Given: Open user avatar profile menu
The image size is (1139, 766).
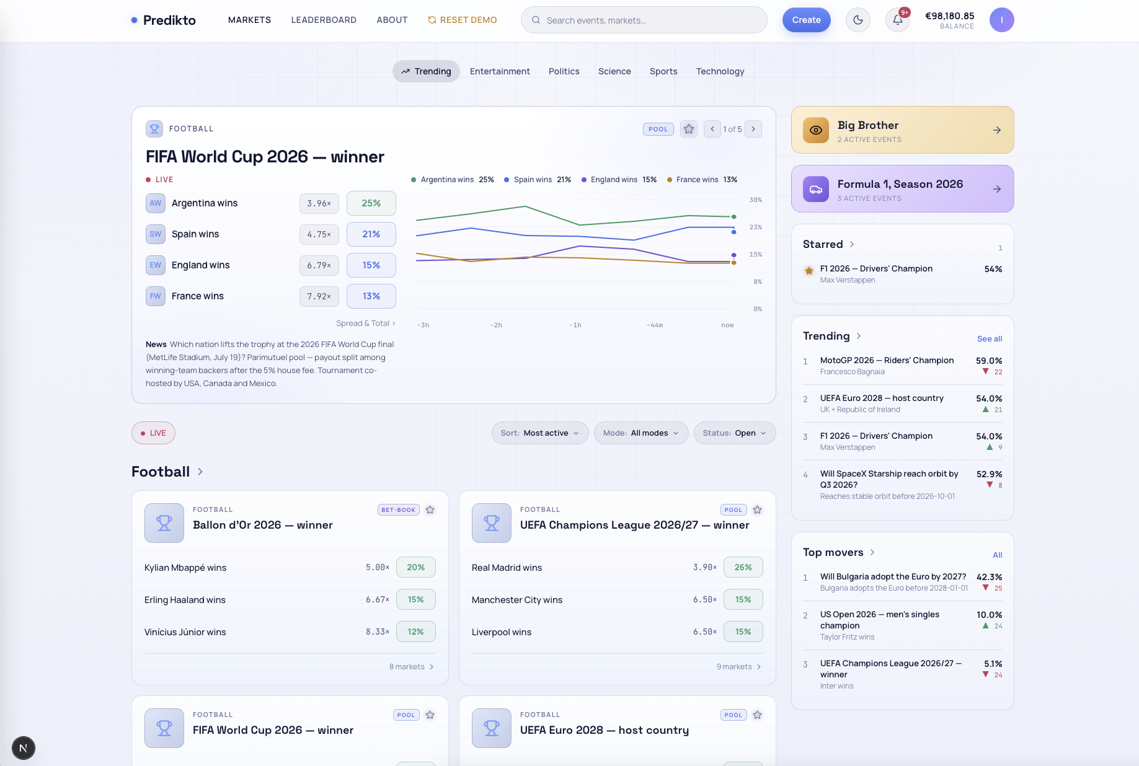Looking at the screenshot, I should coord(1002,20).
